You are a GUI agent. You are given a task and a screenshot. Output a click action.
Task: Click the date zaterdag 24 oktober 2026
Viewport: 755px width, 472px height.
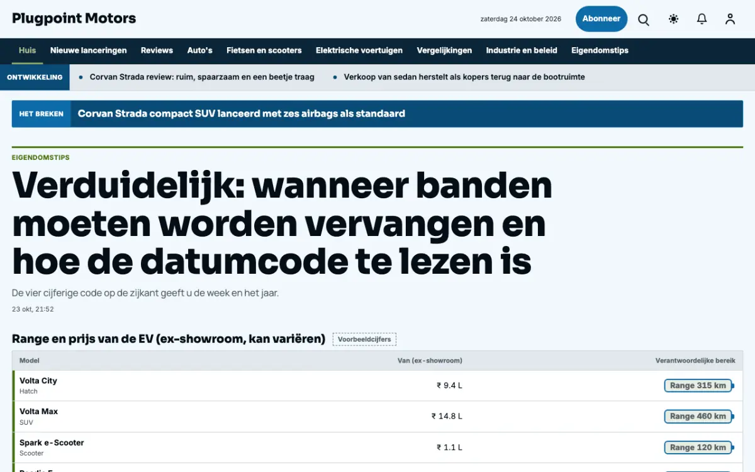(x=521, y=19)
